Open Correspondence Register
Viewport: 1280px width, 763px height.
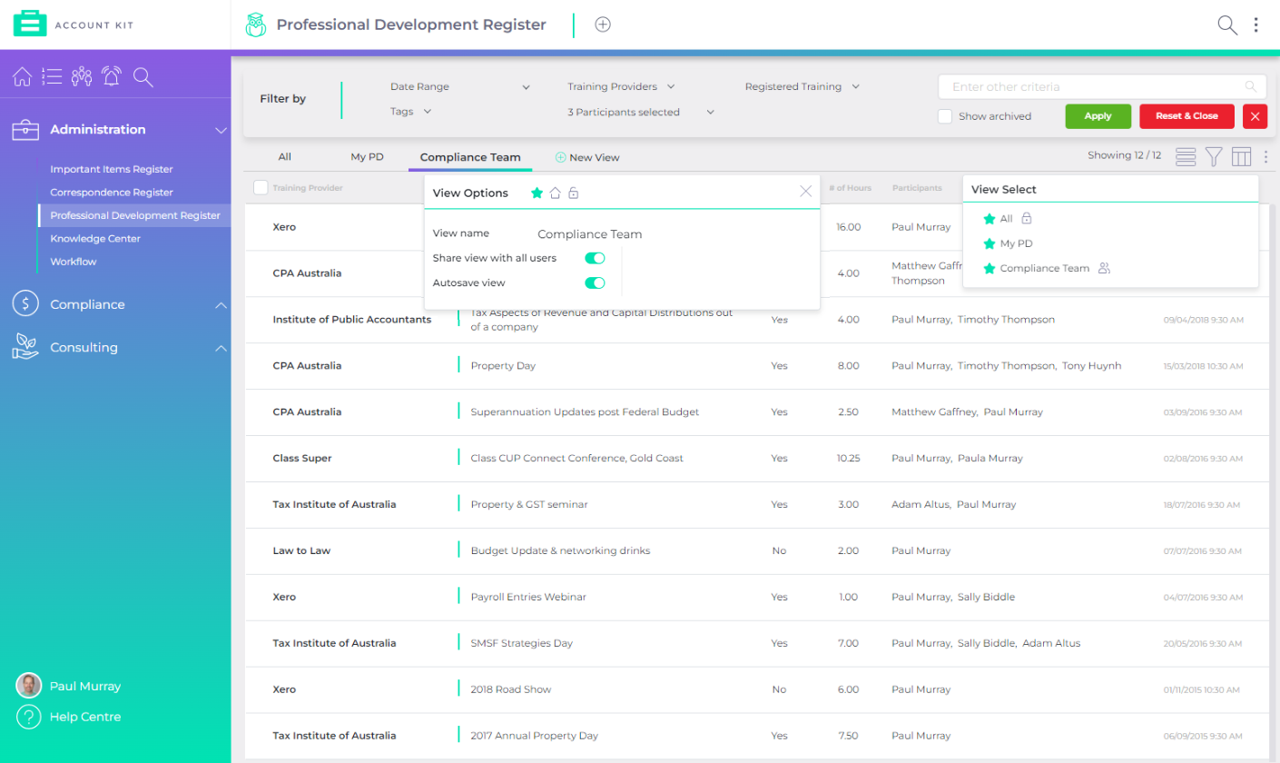112,193
